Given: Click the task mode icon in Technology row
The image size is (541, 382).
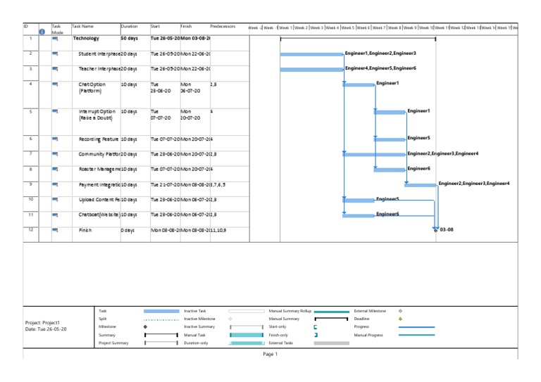Looking at the screenshot, I should (x=55, y=39).
